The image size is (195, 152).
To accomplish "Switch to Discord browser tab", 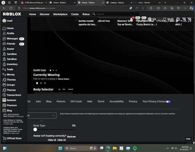I will (34, 3).
